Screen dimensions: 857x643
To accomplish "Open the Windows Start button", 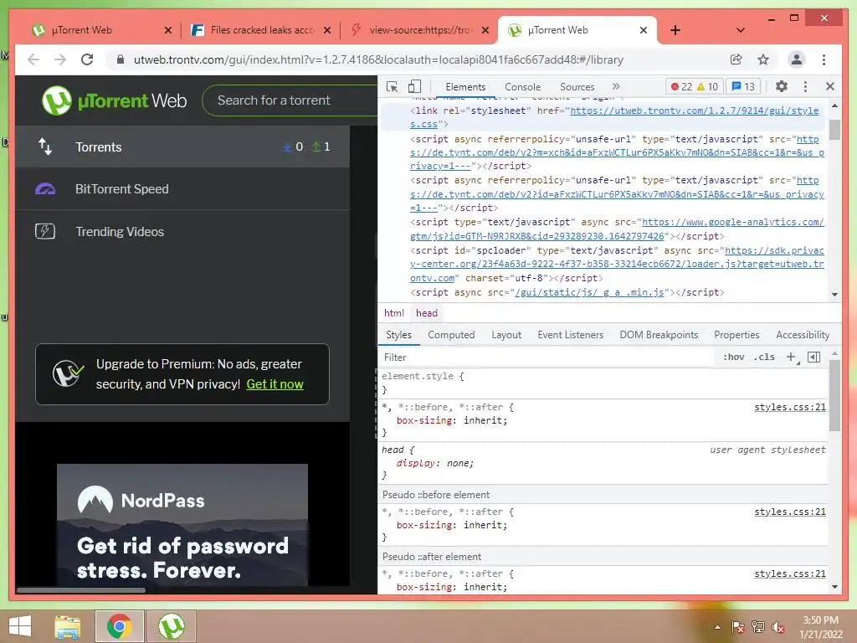I will 20,626.
